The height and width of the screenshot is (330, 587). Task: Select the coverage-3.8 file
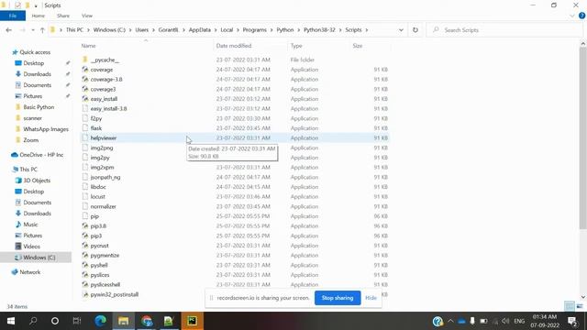106,80
